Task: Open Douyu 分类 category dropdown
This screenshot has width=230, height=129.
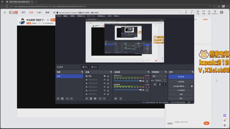Action: coord(39,12)
